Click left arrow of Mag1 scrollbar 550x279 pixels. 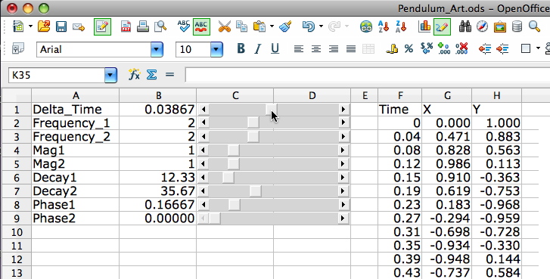click(203, 150)
